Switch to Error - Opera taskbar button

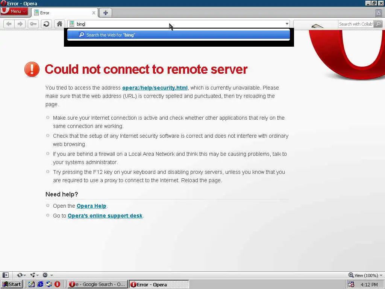[159, 284]
